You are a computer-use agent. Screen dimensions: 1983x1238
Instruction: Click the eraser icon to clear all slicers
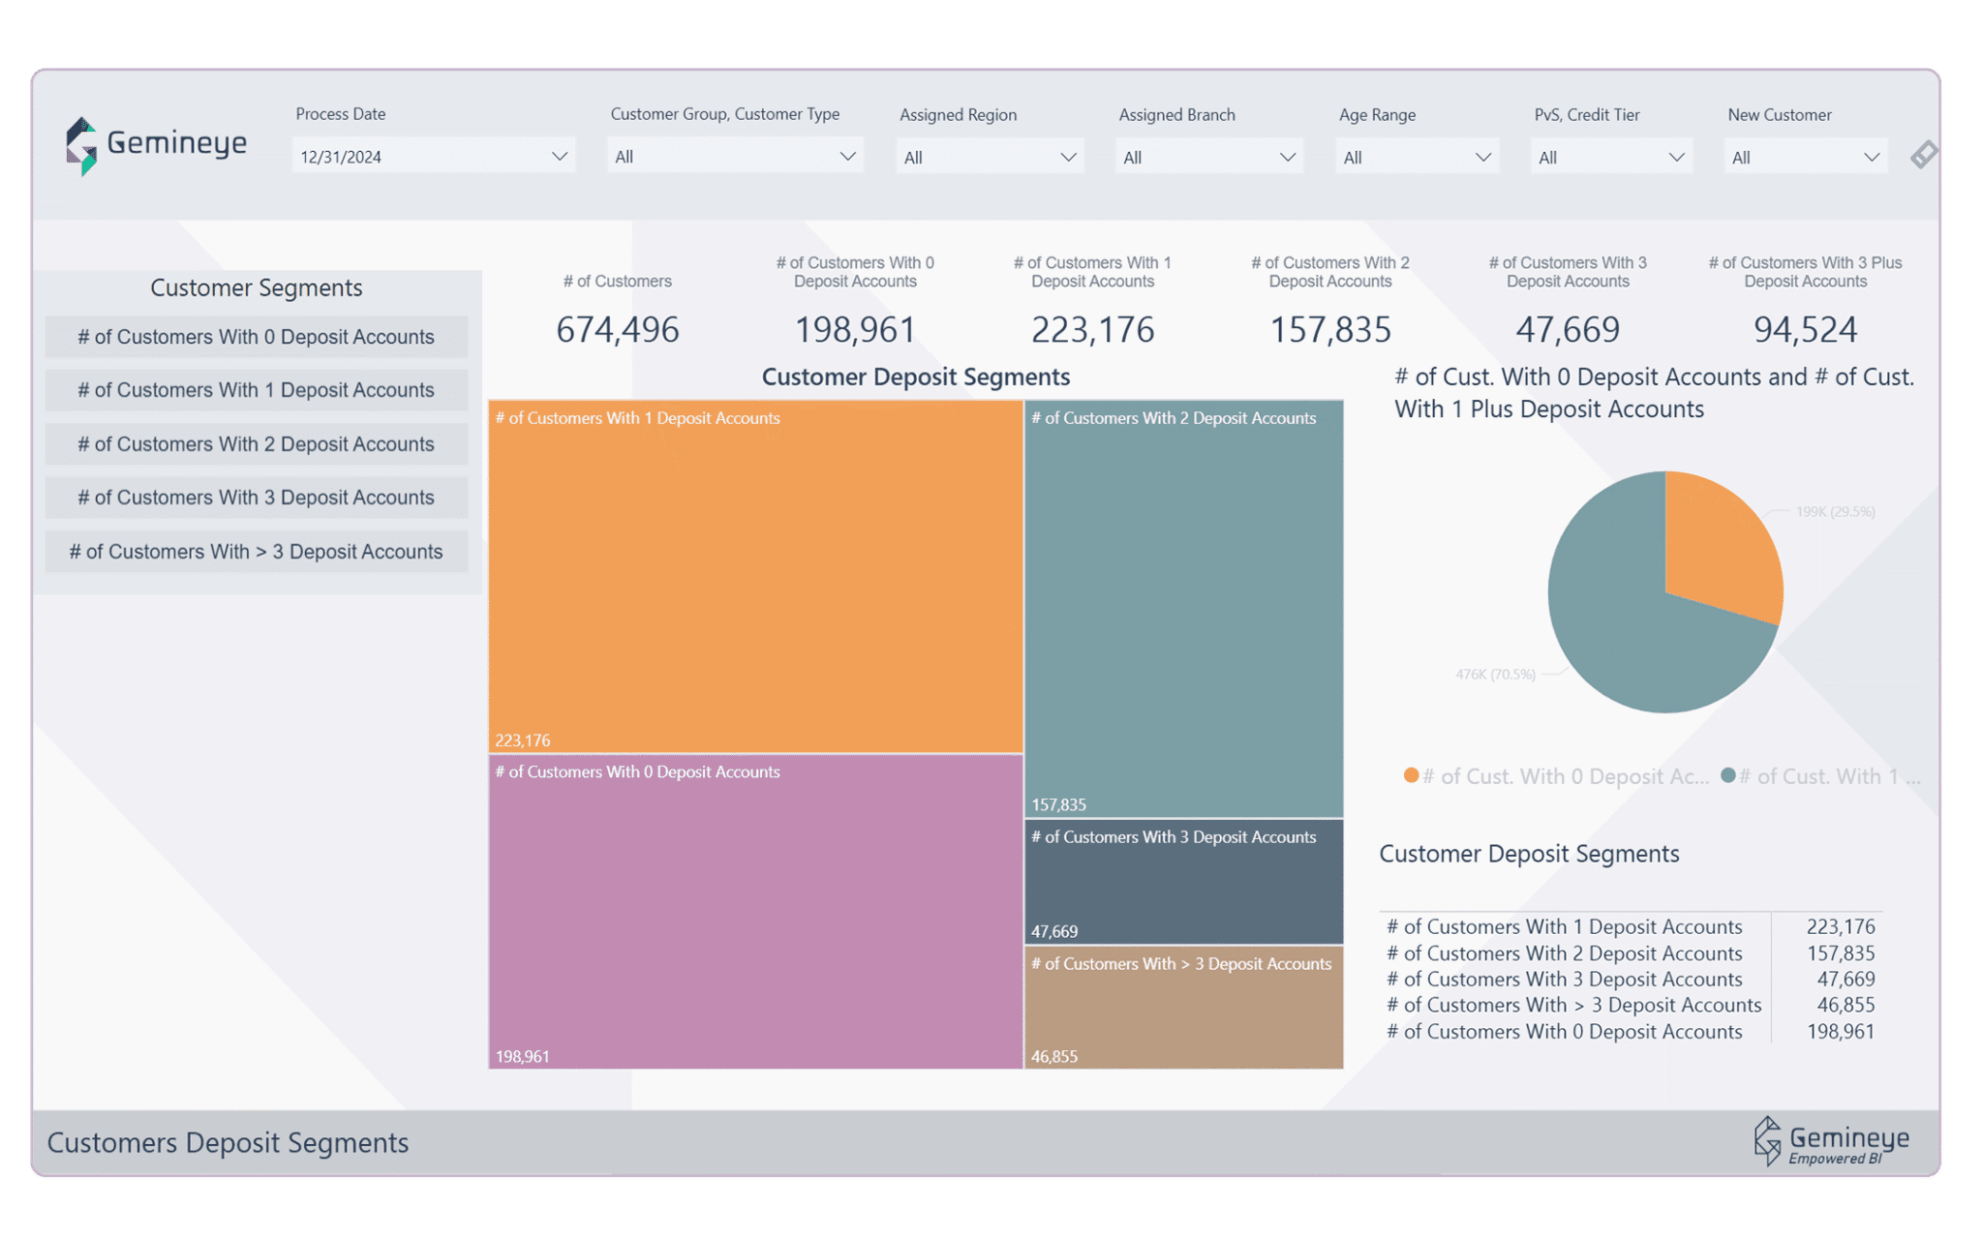point(1924,153)
